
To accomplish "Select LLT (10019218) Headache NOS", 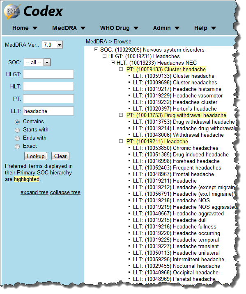I will point(171,201).
